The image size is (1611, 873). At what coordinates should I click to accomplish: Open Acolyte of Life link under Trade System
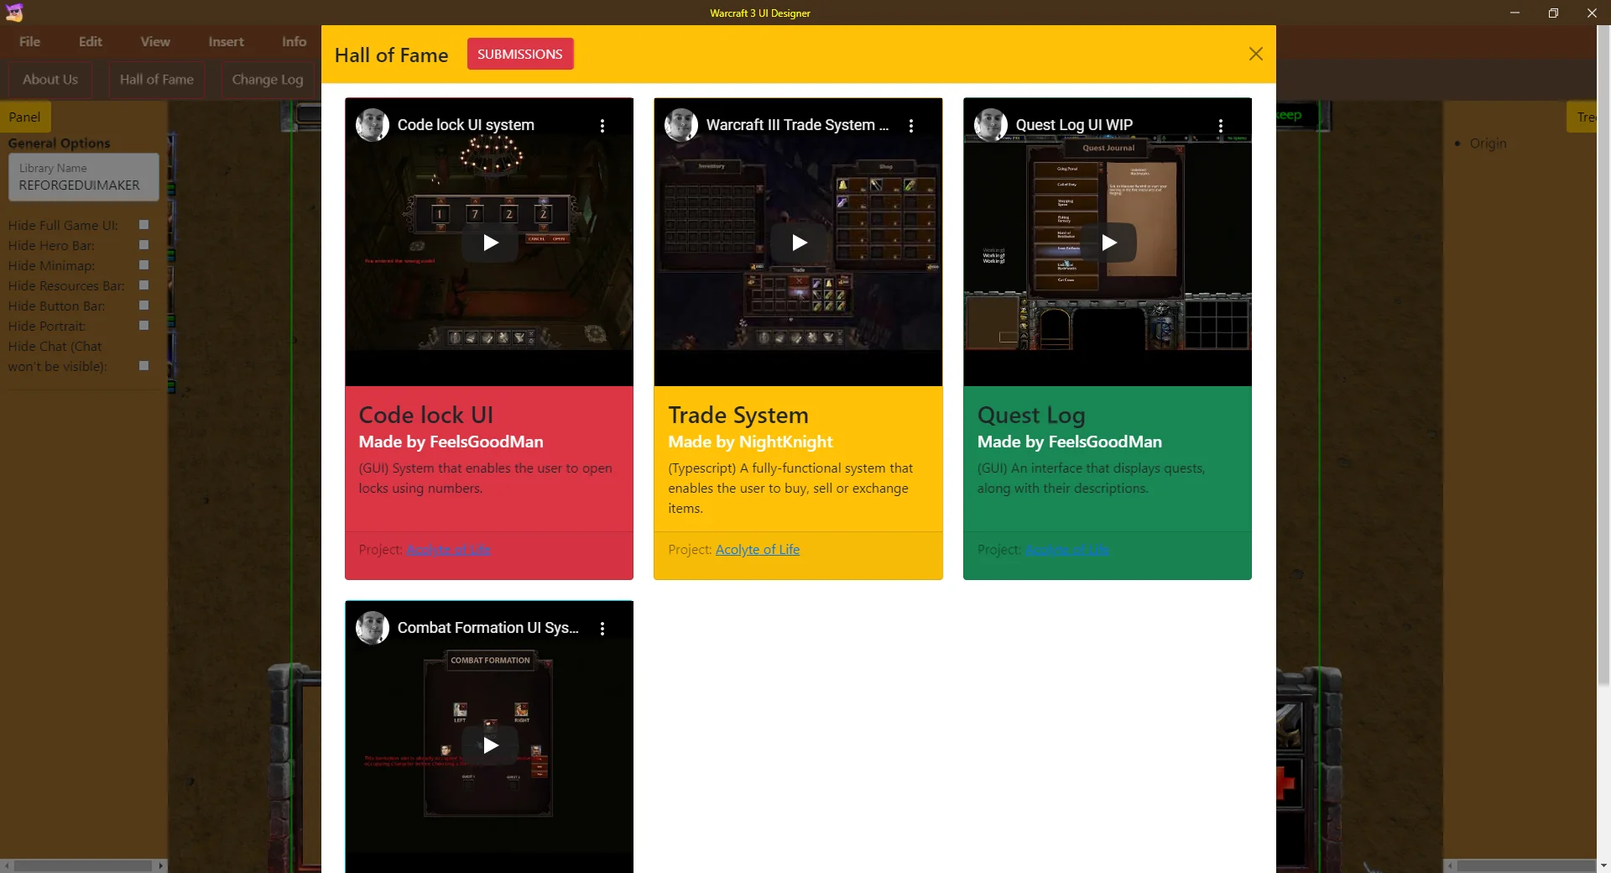pyautogui.click(x=758, y=550)
